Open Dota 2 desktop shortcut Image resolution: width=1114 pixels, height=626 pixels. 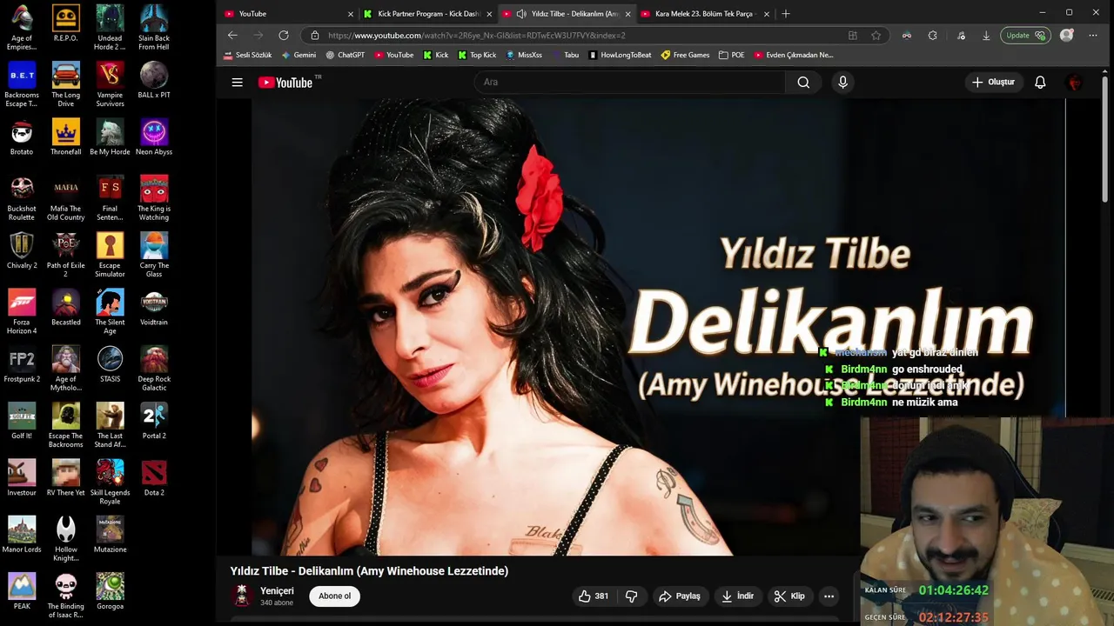point(154,478)
